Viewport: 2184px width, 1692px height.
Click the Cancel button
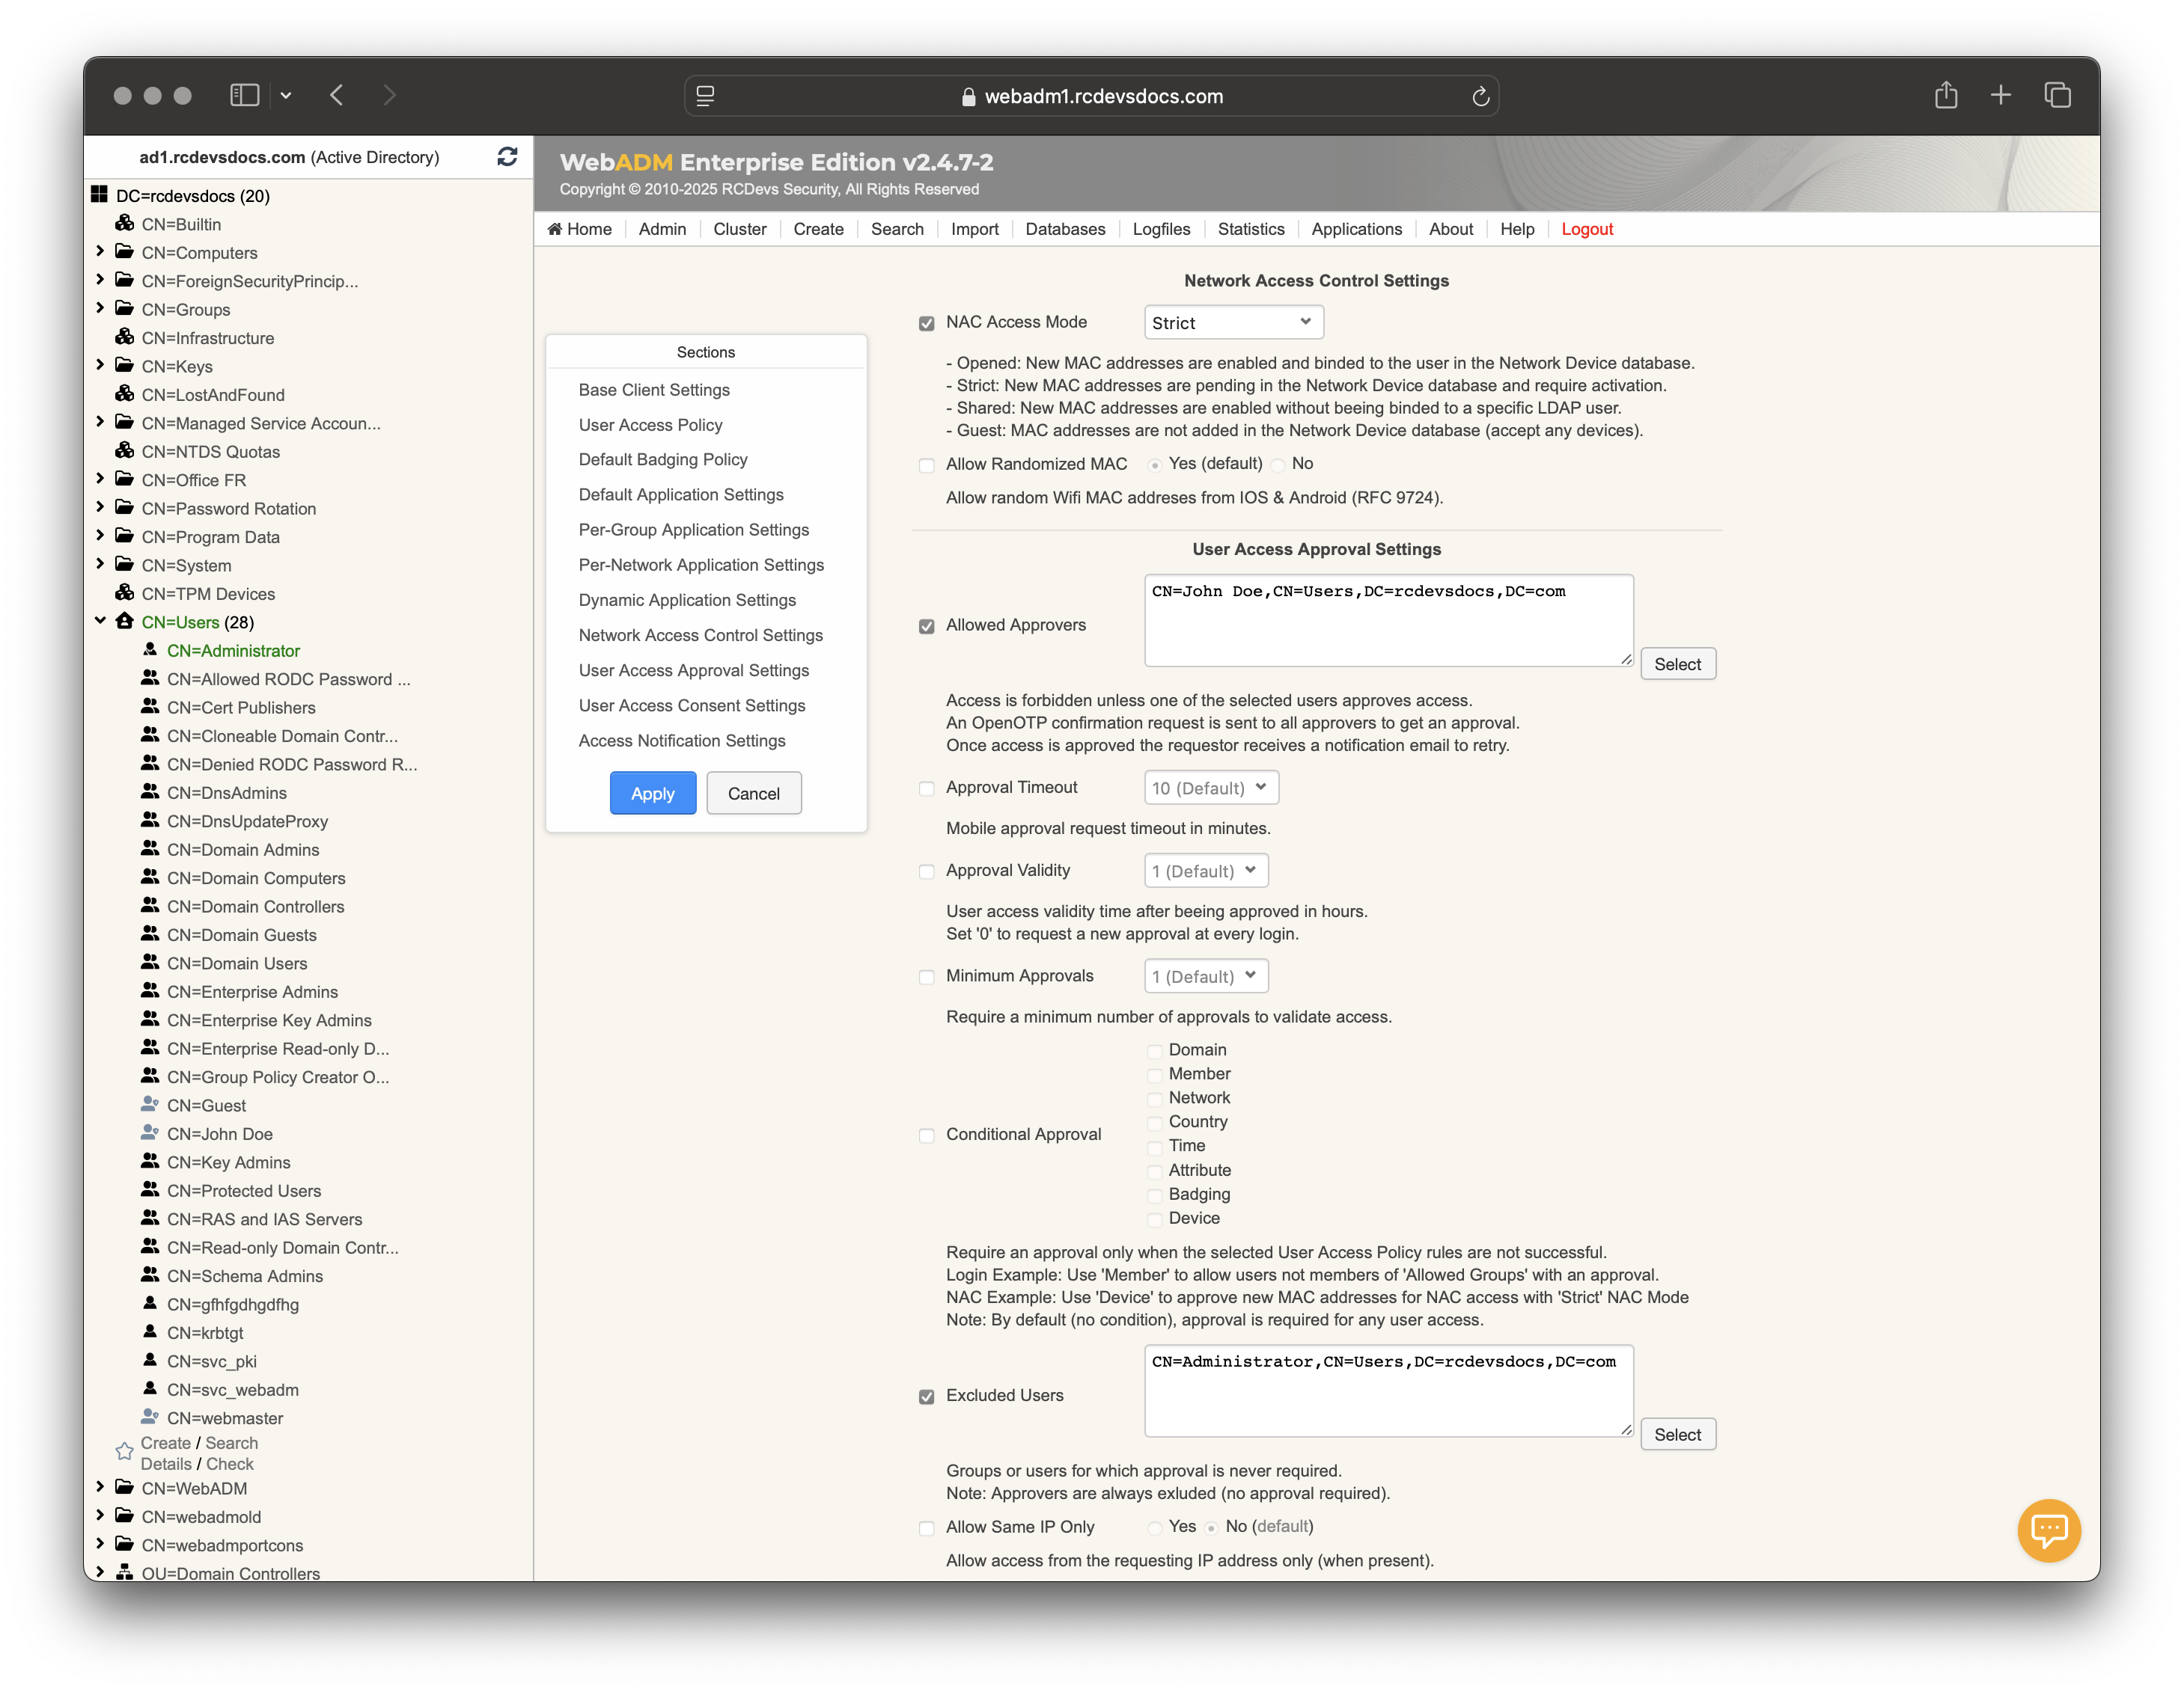click(753, 793)
